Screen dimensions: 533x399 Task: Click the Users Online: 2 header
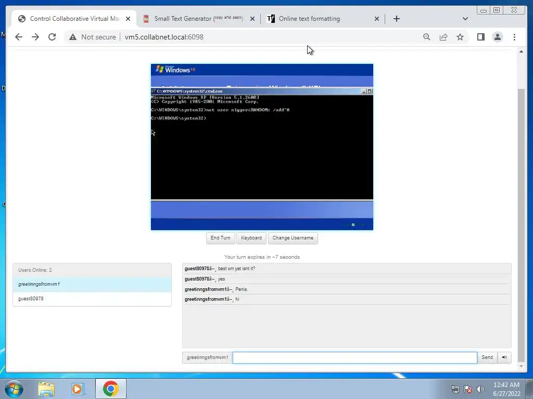tap(92, 270)
